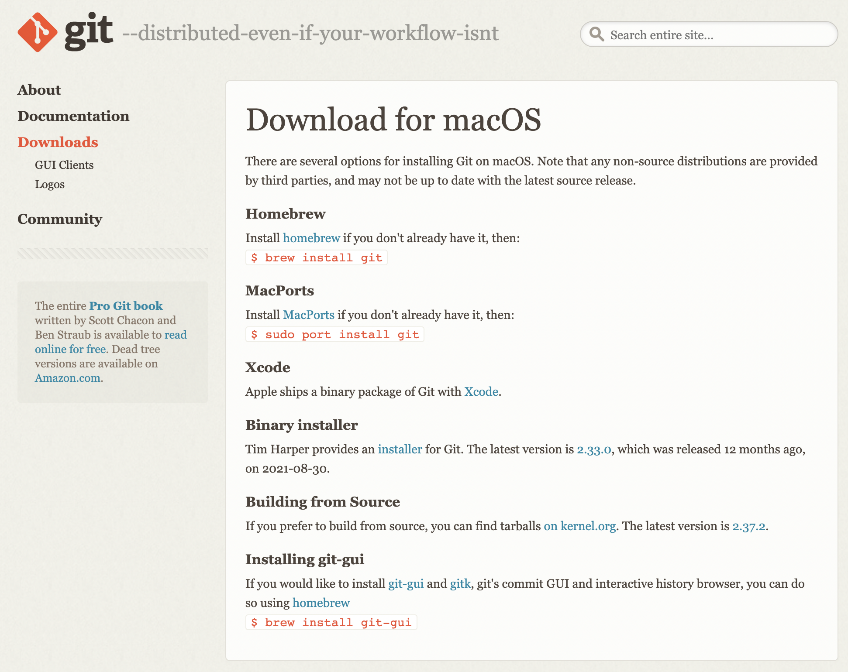Viewport: 848px width, 672px height.
Task: Open the on kernel.org tarballs link
Action: [x=580, y=526]
